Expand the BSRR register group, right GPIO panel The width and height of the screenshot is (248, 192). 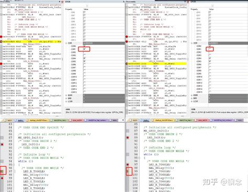192,95
